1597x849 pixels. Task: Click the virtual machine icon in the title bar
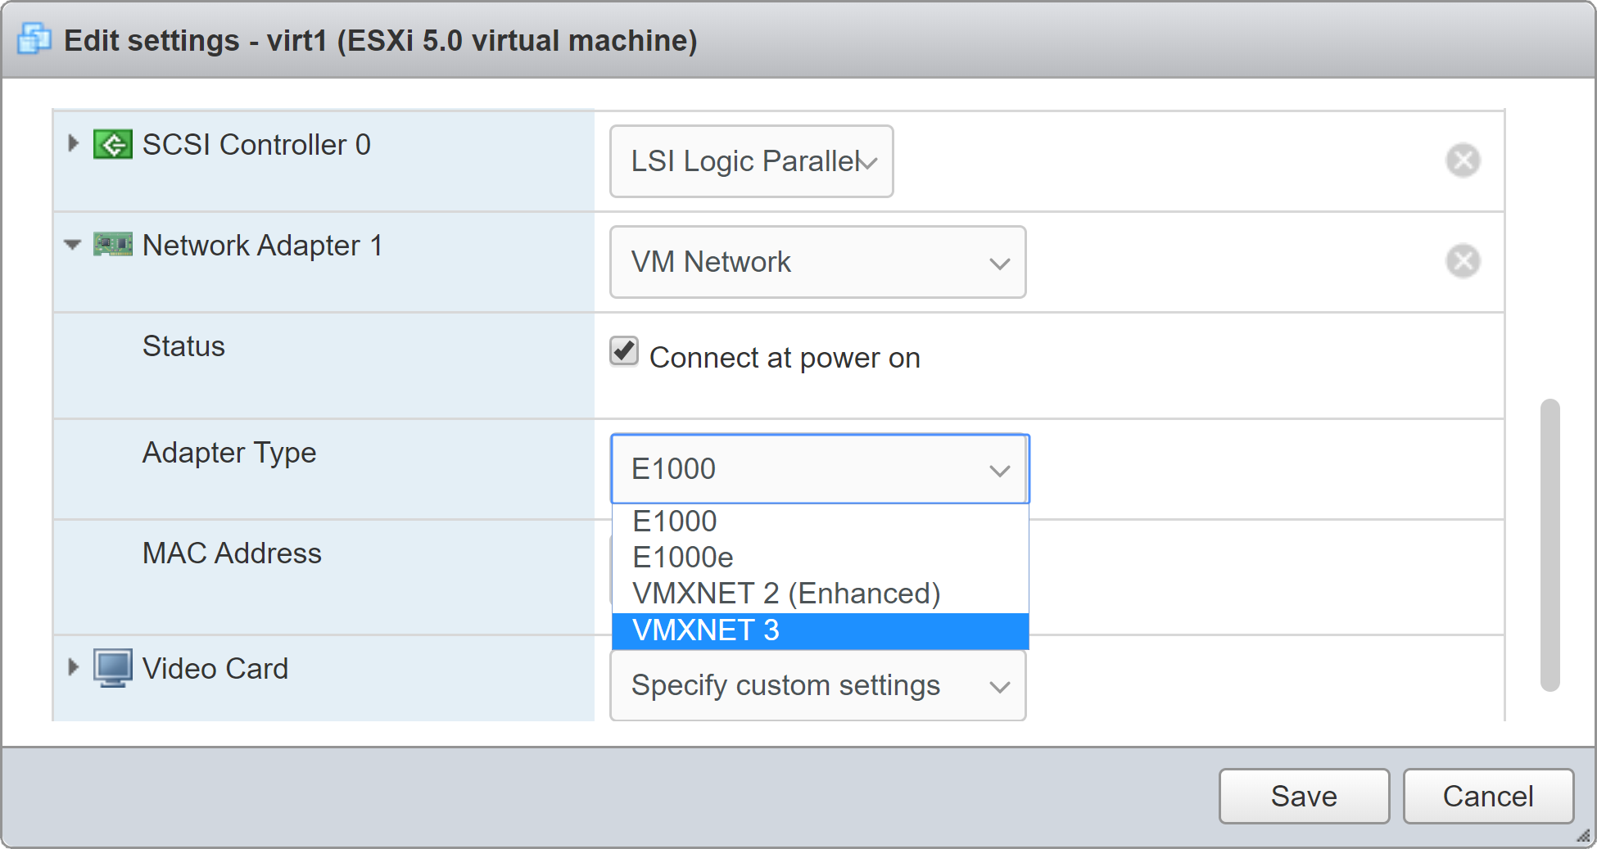pyautogui.click(x=34, y=38)
